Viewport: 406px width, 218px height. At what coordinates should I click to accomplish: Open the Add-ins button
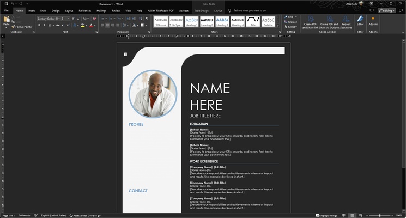click(373, 21)
